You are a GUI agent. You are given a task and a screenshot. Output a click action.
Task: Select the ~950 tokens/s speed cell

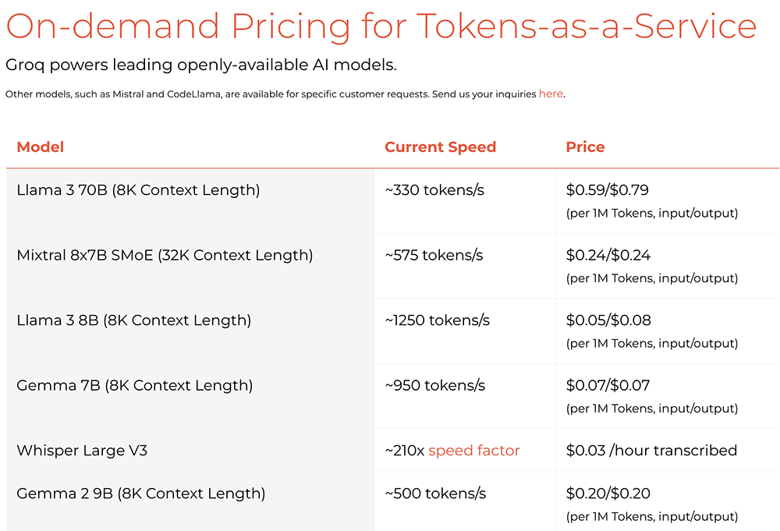pyautogui.click(x=434, y=385)
